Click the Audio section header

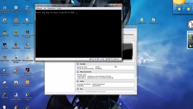[x=105, y=81]
